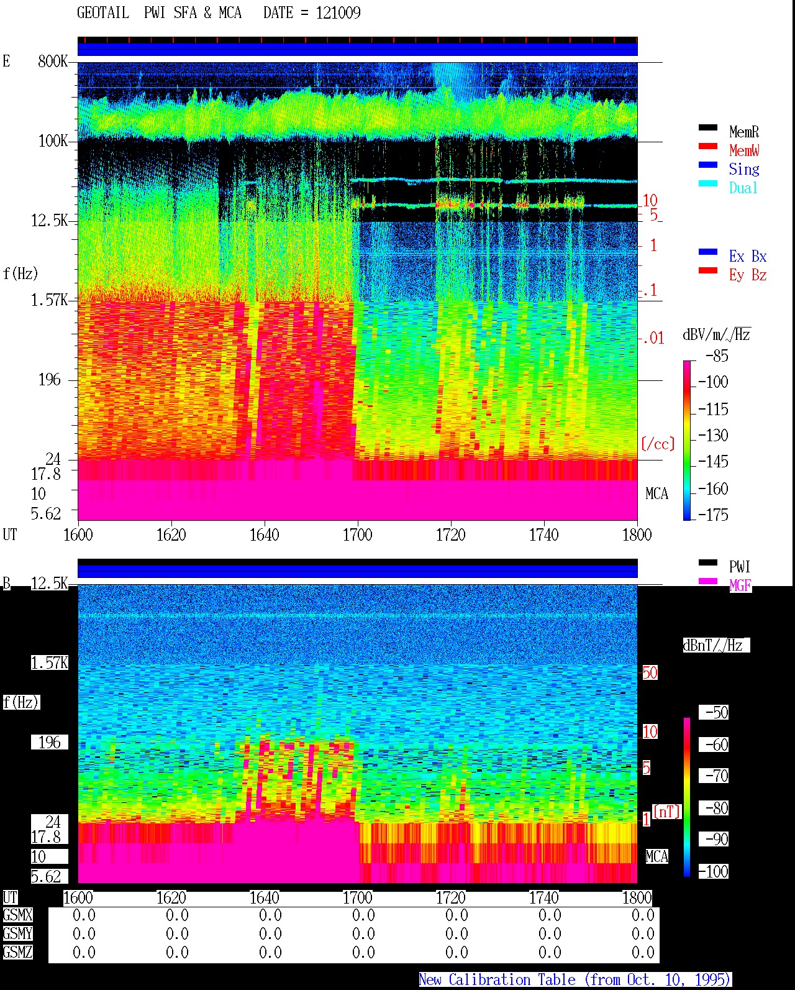Click the B panel blue mode status bar
Viewport: 795px width, 990px height.
(x=357, y=571)
